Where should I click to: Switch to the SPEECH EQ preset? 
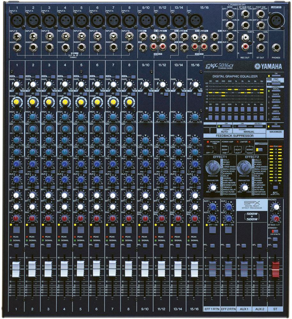point(276,102)
